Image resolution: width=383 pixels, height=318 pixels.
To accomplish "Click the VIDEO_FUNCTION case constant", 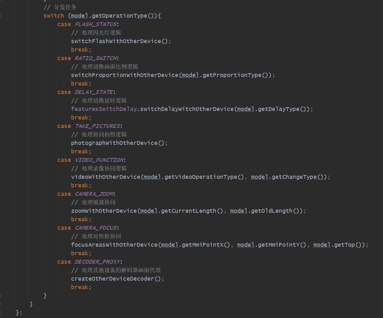I will (x=99, y=160).
